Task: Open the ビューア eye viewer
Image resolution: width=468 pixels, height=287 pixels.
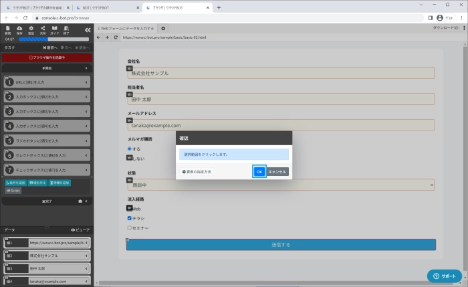Action: 80,229
